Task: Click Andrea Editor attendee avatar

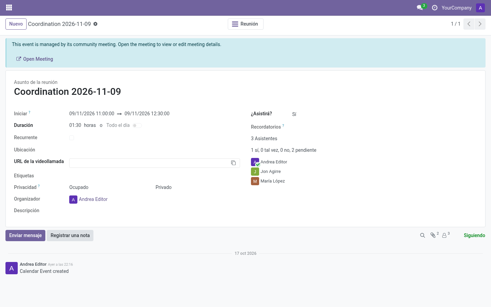Action: [255, 162]
